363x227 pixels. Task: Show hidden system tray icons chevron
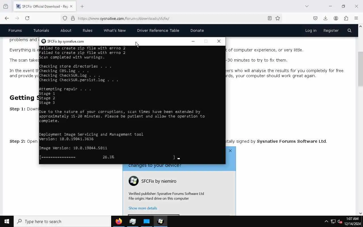(x=326, y=221)
